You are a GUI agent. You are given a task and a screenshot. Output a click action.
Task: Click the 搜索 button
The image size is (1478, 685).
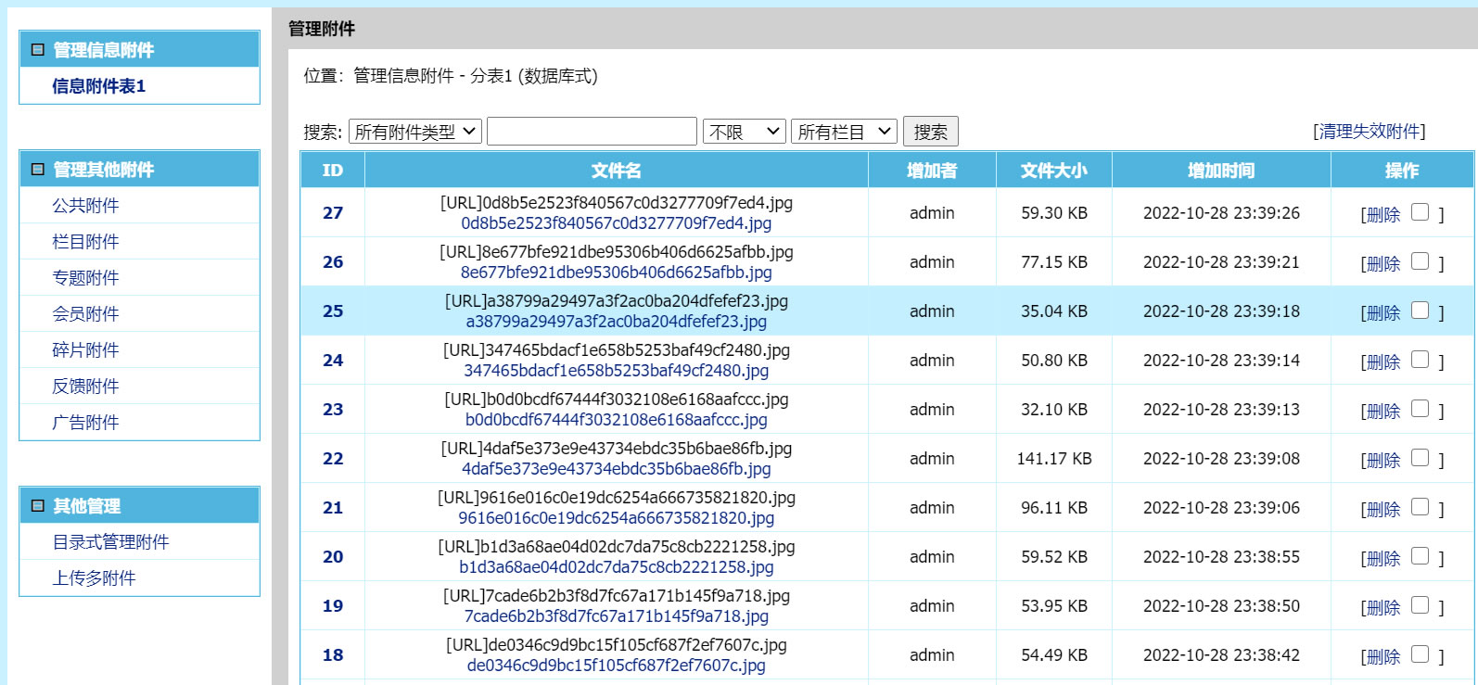pyautogui.click(x=930, y=132)
